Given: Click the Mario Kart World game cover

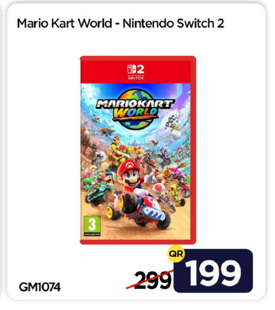Looking at the screenshot, I should [138, 150].
